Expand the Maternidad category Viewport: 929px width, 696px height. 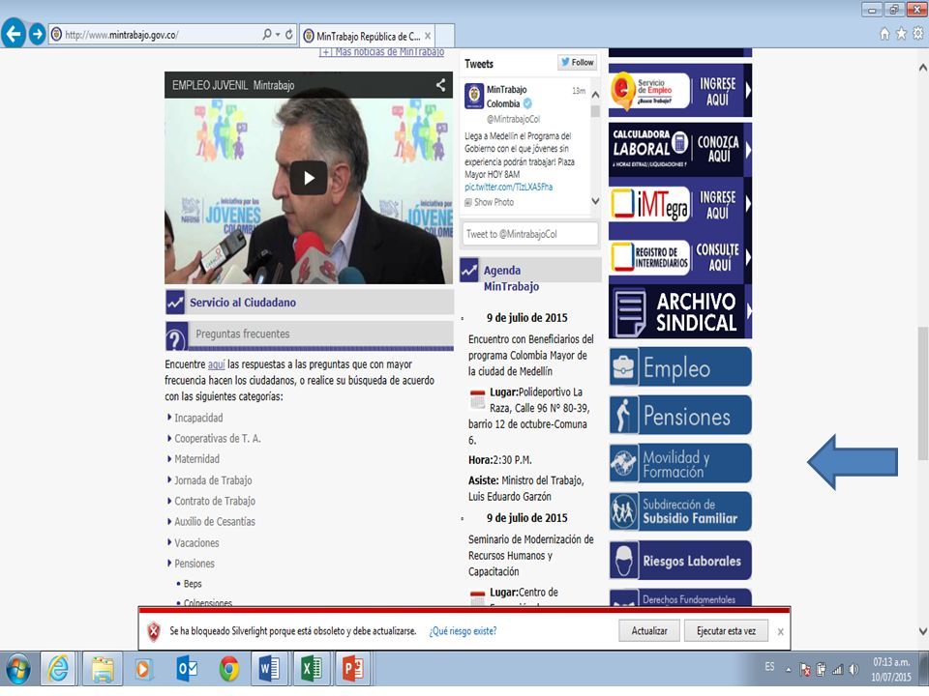pyautogui.click(x=196, y=459)
